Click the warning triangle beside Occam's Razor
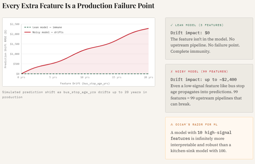This screenshot has height=164, width=255. click(x=171, y=124)
